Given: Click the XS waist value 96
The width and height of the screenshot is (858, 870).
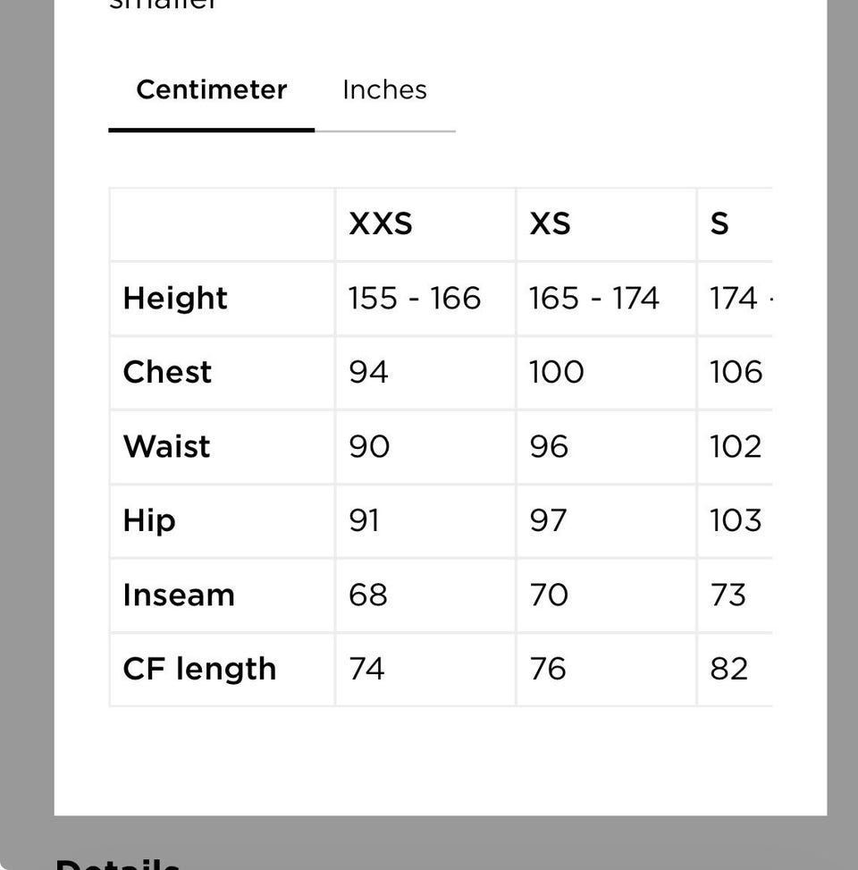Looking at the screenshot, I should coord(549,446).
